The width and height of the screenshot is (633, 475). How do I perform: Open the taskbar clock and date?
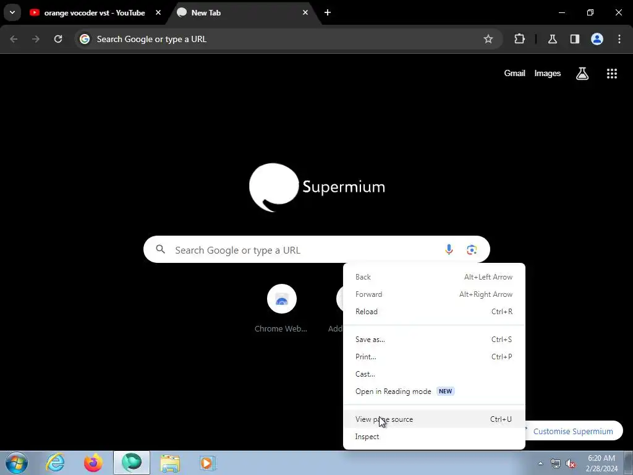tap(601, 463)
